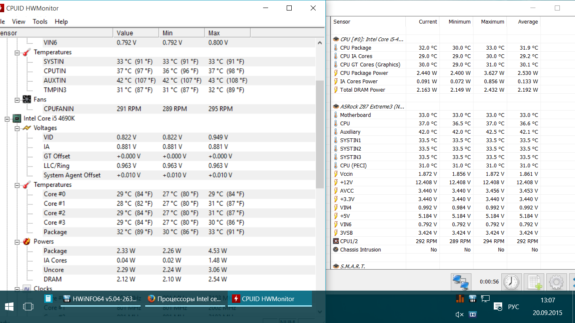Click the thermometer icon of the Temperatures group above Core #0
Viewport: 575px width, 323px height.
click(x=27, y=185)
